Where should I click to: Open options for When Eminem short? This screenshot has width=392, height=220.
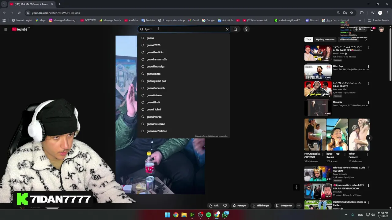[x=367, y=155]
